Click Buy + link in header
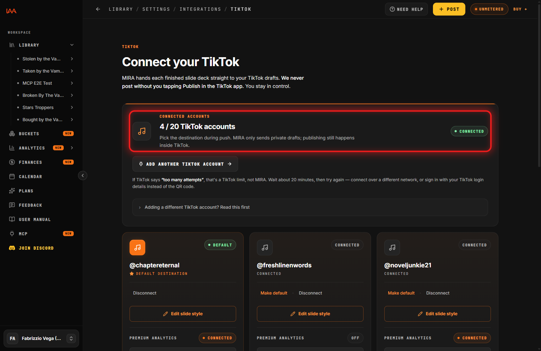This screenshot has width=541, height=351. pyautogui.click(x=520, y=9)
